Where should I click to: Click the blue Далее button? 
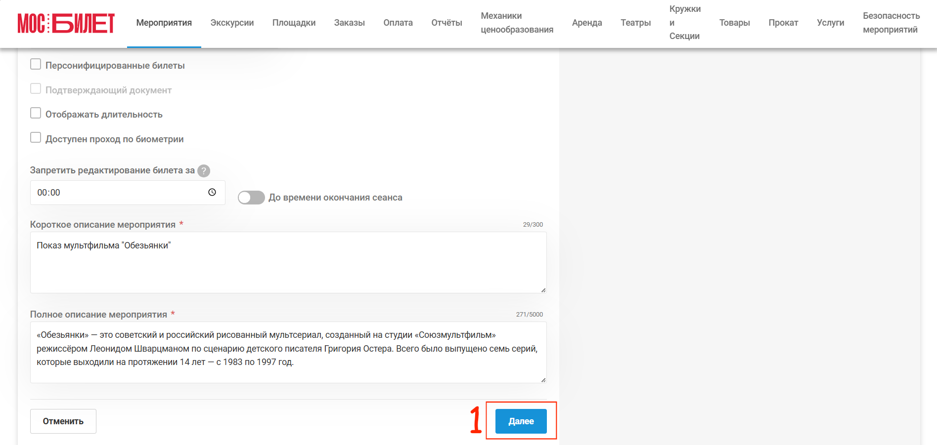[x=521, y=421]
